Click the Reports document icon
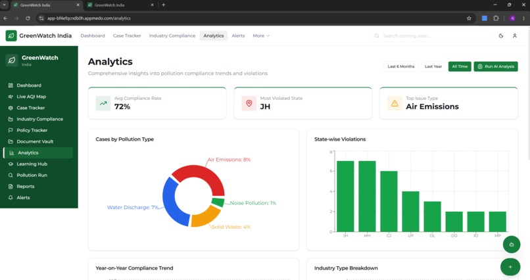Viewport: 530px width, 280px height. point(11,186)
